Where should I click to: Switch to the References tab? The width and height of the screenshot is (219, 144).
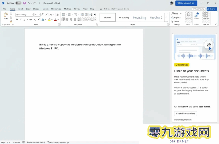tap(56, 9)
